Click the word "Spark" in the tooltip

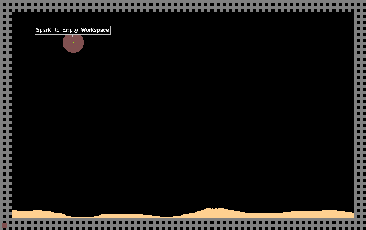(44, 30)
